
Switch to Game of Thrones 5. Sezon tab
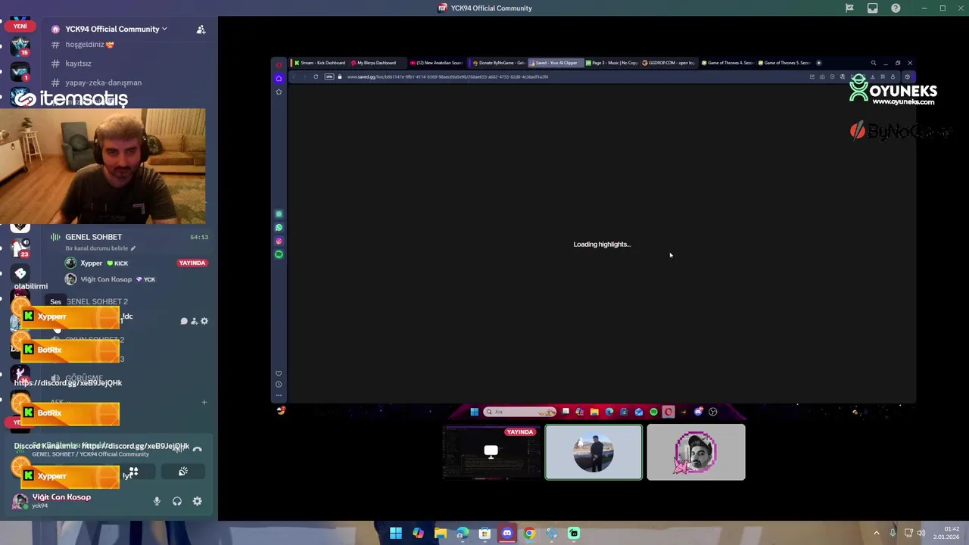[785, 63]
